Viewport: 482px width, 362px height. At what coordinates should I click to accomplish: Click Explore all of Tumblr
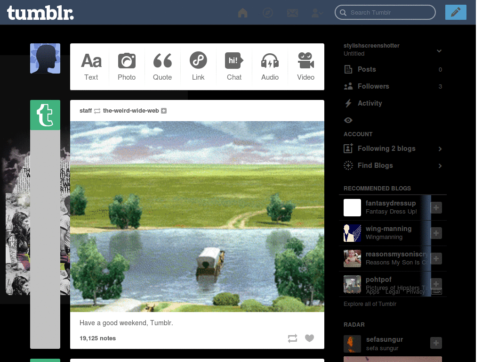pyautogui.click(x=370, y=304)
